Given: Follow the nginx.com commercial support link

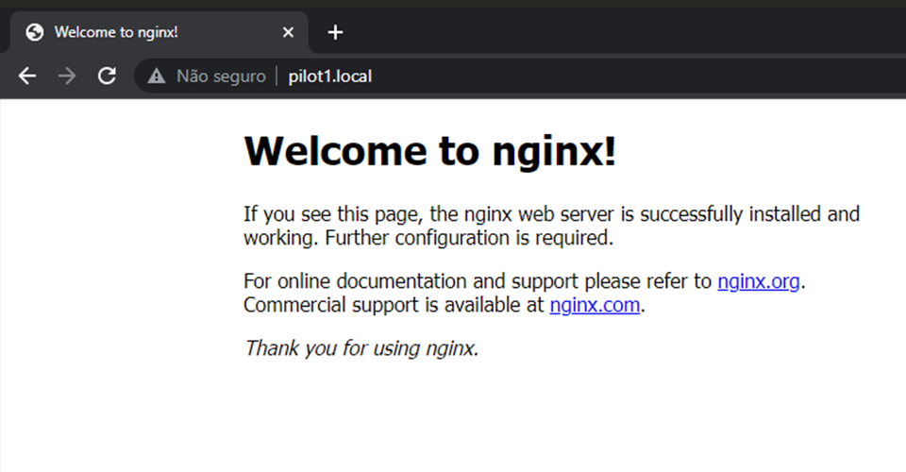Looking at the screenshot, I should (x=595, y=306).
